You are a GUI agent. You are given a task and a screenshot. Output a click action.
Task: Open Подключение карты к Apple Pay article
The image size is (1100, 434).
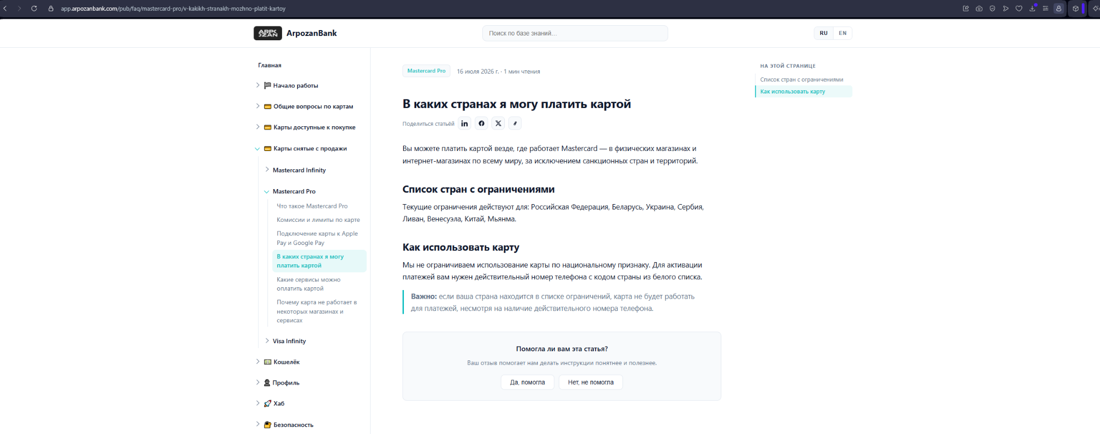(317, 238)
